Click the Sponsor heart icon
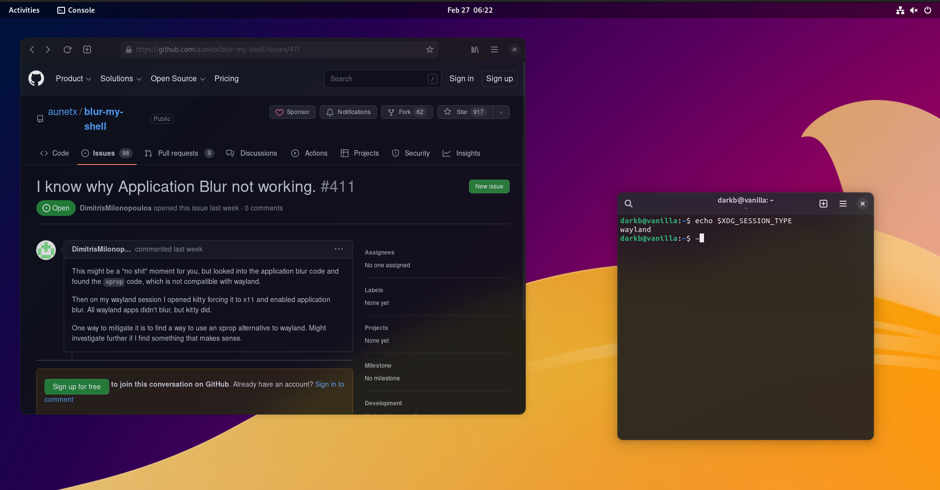940x490 pixels. pyautogui.click(x=279, y=112)
